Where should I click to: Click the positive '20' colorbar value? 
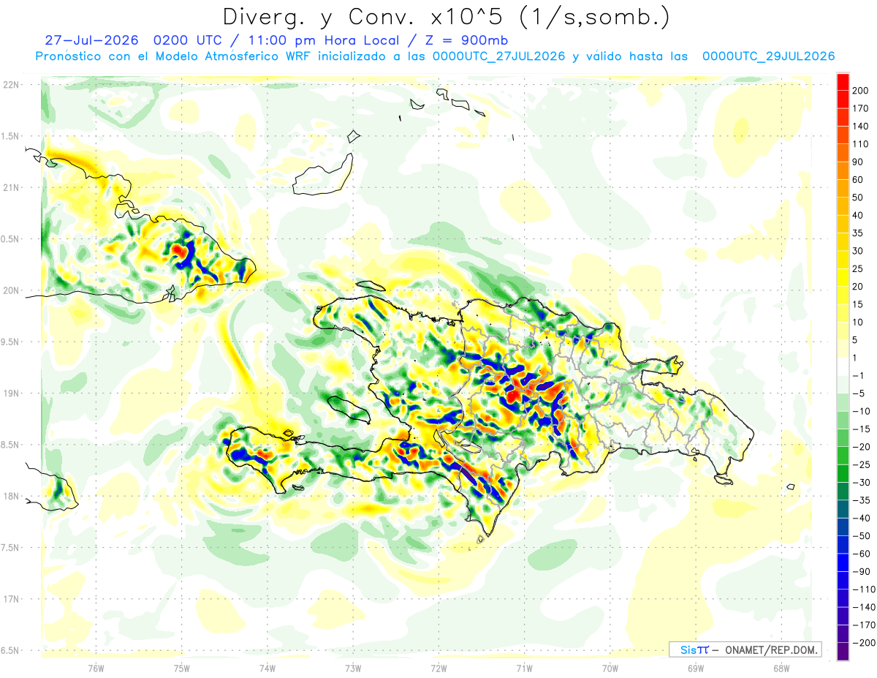coord(858,286)
